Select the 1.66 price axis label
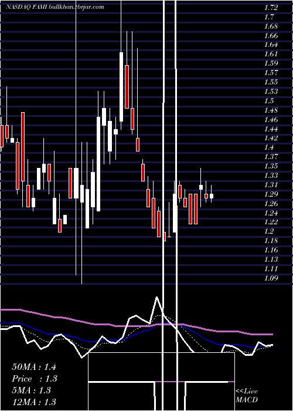Screen dimensions: 293x411 pos(271,36)
